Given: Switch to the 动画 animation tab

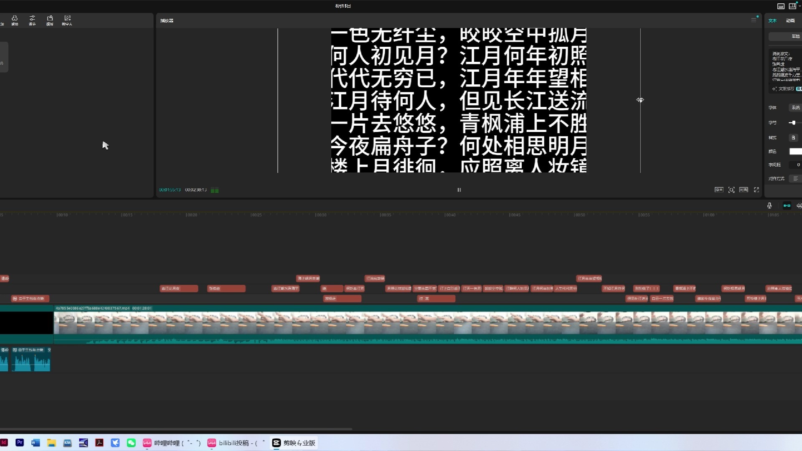Looking at the screenshot, I should point(790,20).
